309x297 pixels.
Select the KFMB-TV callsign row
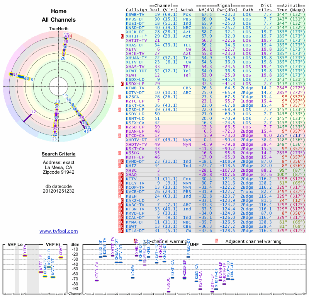point(136,88)
